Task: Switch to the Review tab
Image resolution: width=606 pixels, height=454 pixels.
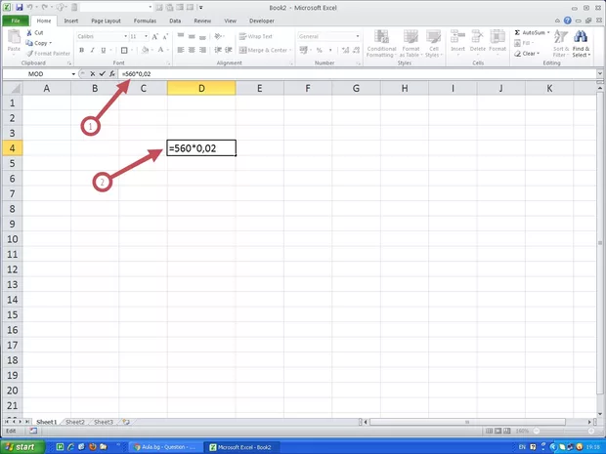Action: (x=202, y=21)
